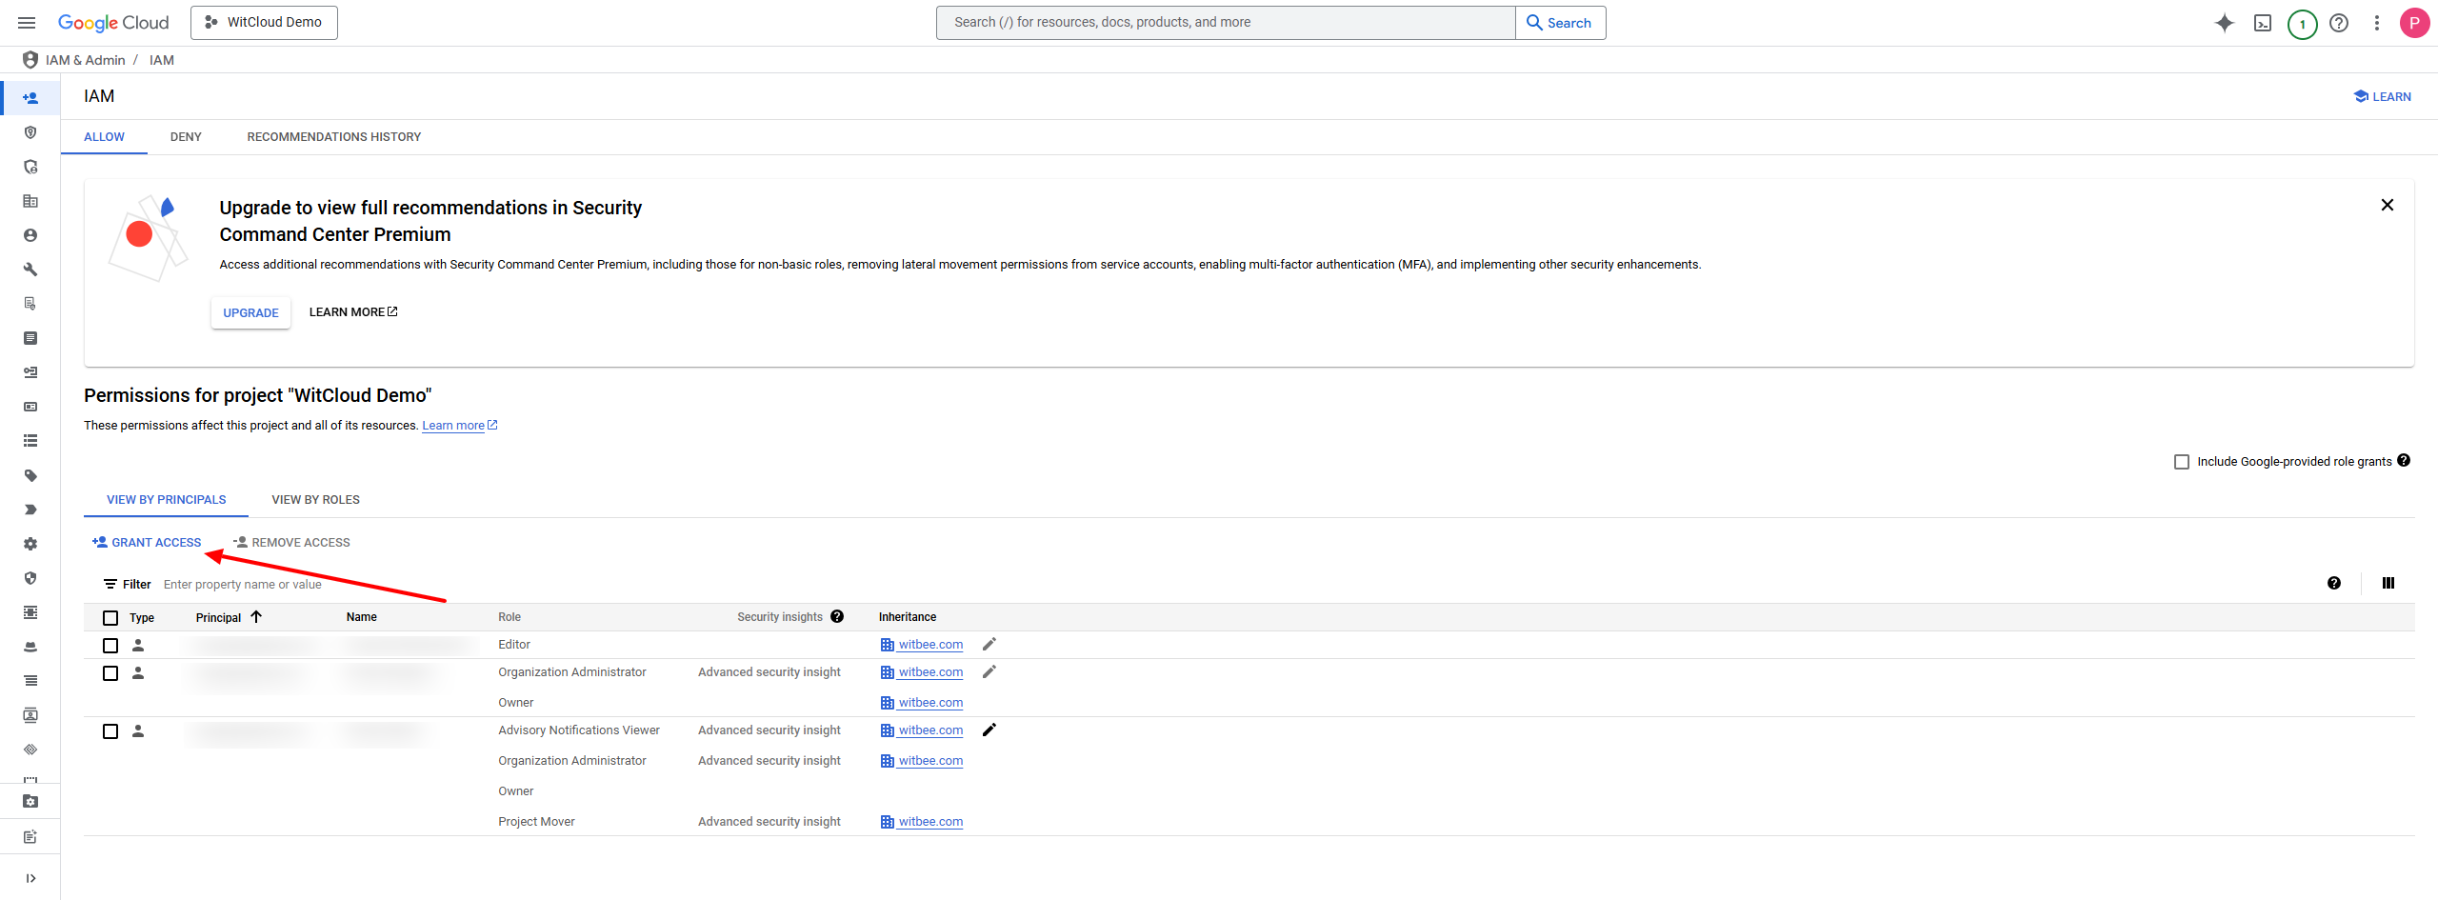
Task: Open the Gemini AI assistant sparkle icon
Action: (2225, 23)
